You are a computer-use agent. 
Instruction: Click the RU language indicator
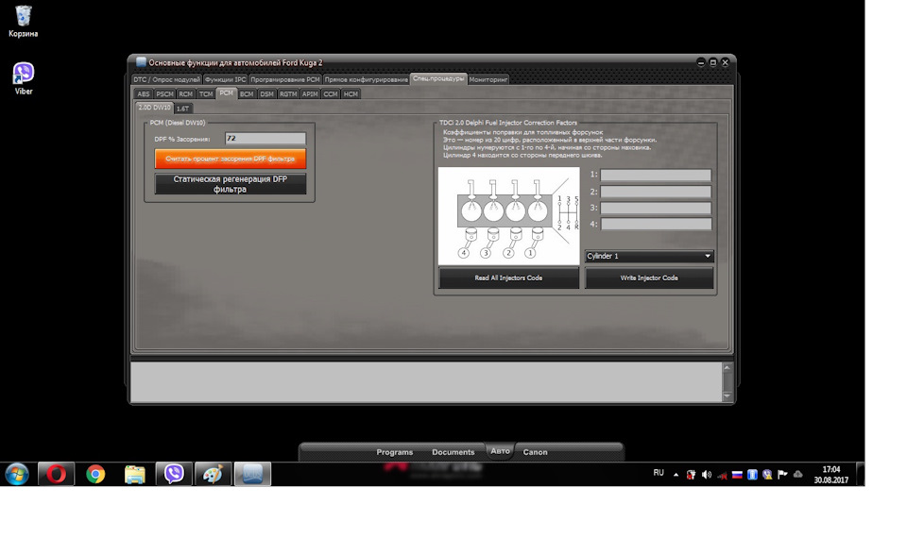coord(659,473)
